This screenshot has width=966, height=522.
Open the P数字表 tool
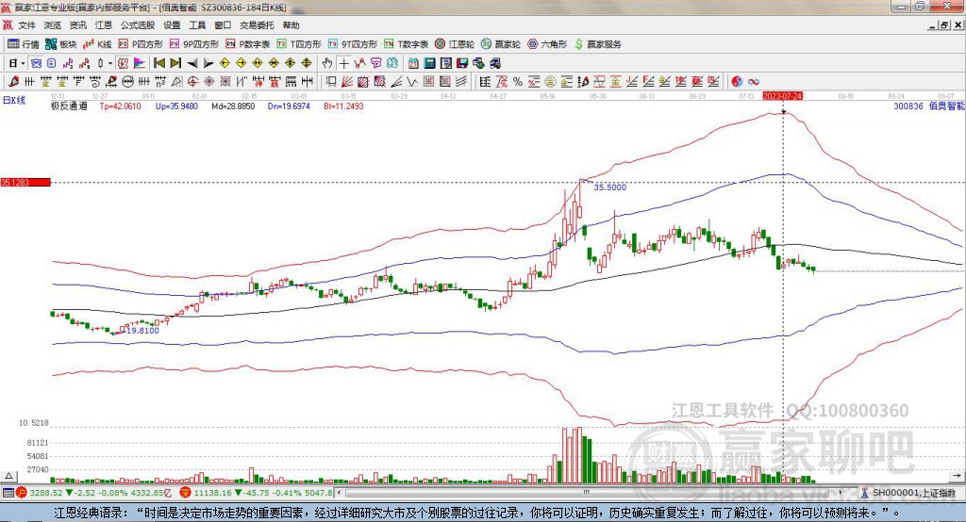[248, 44]
